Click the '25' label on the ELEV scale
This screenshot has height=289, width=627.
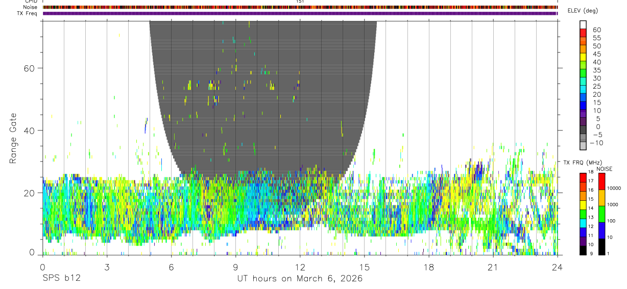(x=596, y=86)
